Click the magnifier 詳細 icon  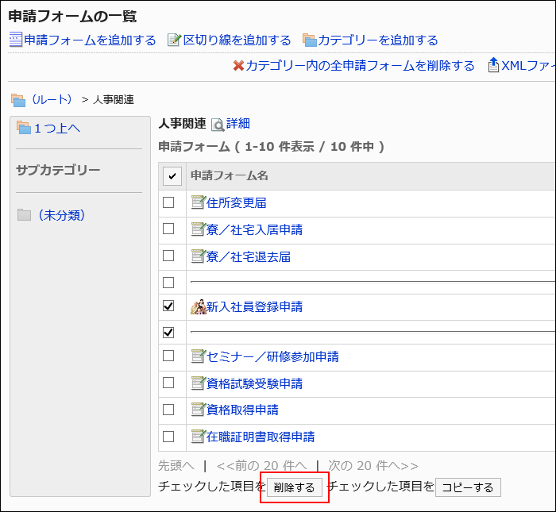pyautogui.click(x=218, y=125)
